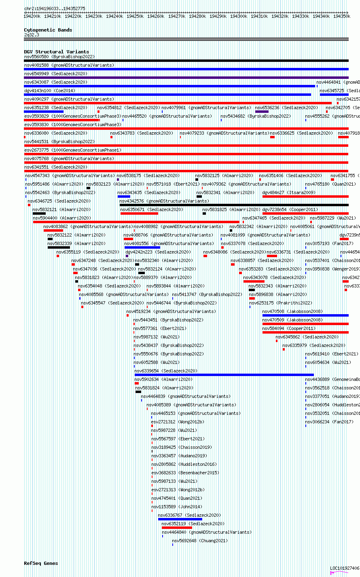Click variant nsv4075768 label
The image size is (360, 577).
click(69, 159)
